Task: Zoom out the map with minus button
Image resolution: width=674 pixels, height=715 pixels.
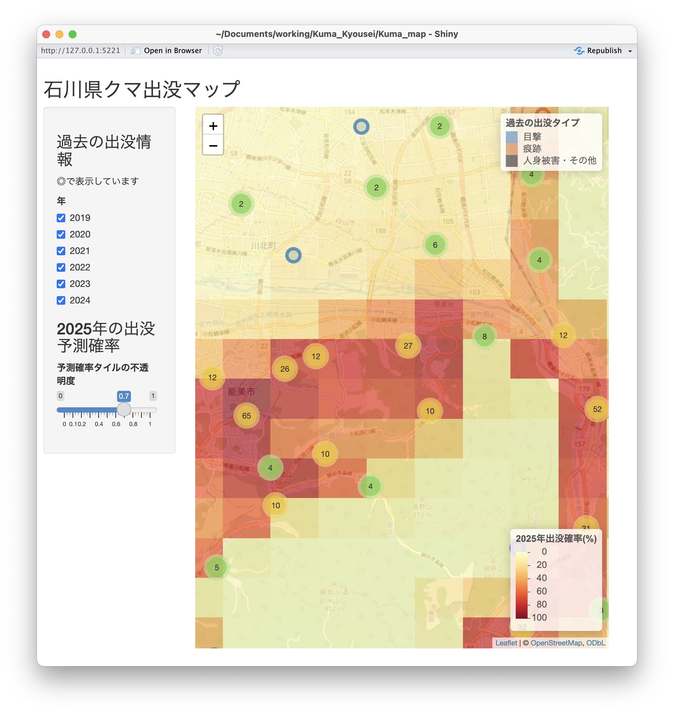Action: click(213, 145)
